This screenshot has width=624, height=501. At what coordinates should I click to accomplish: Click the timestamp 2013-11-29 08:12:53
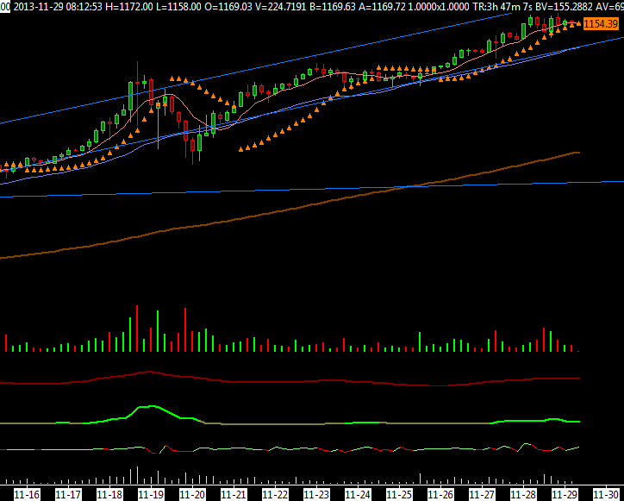tap(58, 6)
